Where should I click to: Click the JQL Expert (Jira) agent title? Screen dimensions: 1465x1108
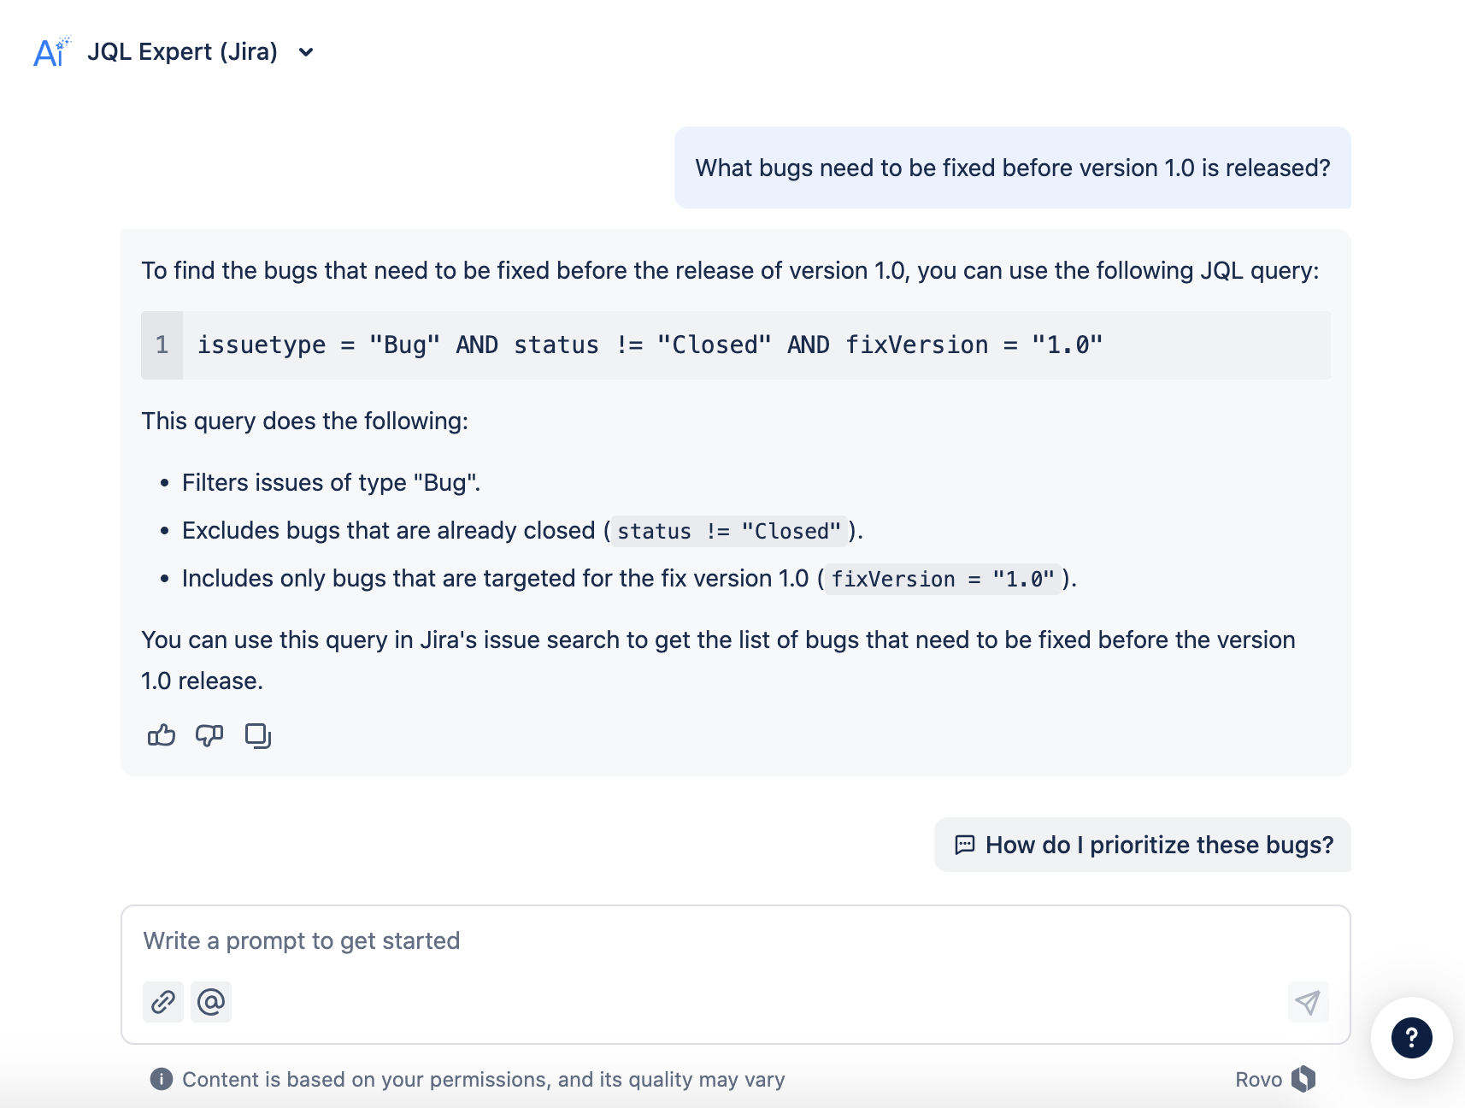pos(182,52)
